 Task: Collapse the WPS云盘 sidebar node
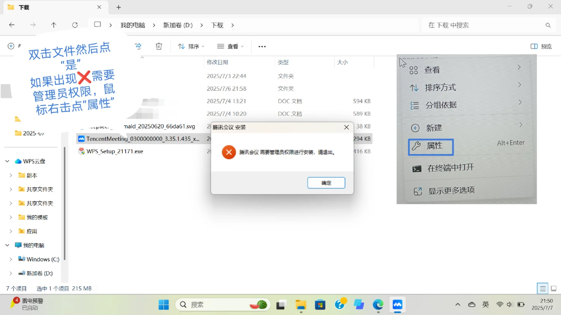click(6, 161)
